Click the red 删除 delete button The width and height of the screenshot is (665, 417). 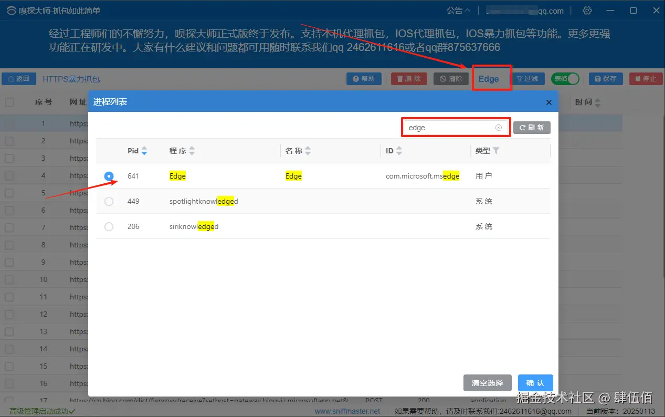pos(409,79)
